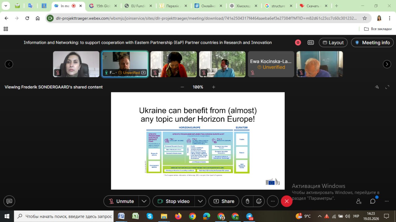Toggle camera with Stop video button
Viewport: 396px width, 222px height.
(174, 201)
